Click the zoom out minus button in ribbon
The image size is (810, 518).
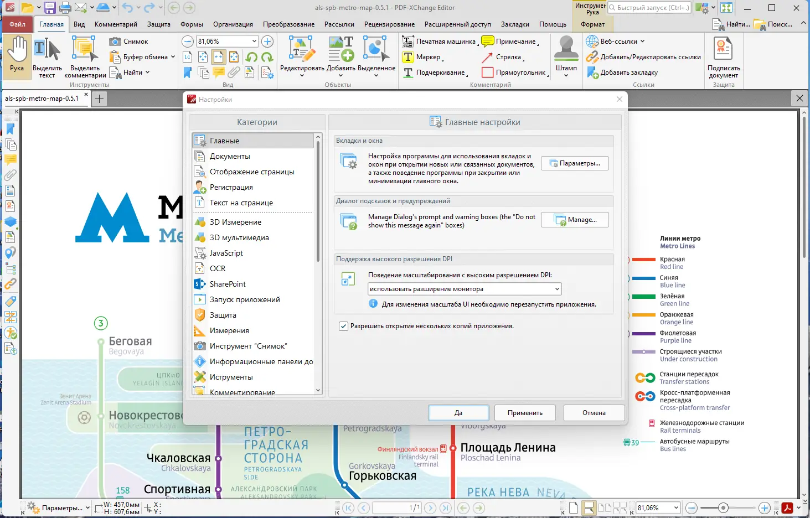188,42
